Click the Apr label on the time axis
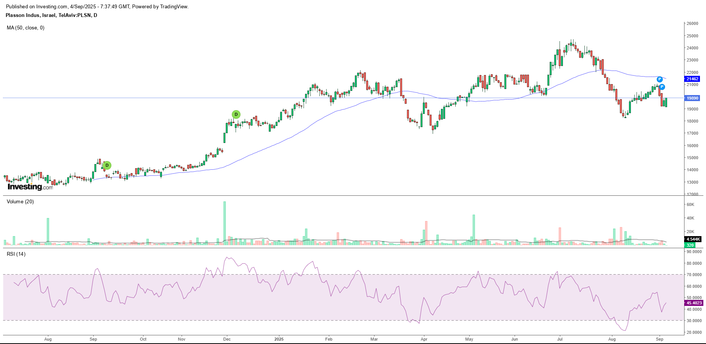 [x=424, y=339]
